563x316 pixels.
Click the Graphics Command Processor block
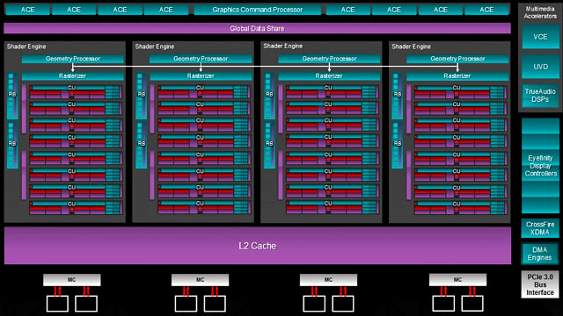pos(257,10)
